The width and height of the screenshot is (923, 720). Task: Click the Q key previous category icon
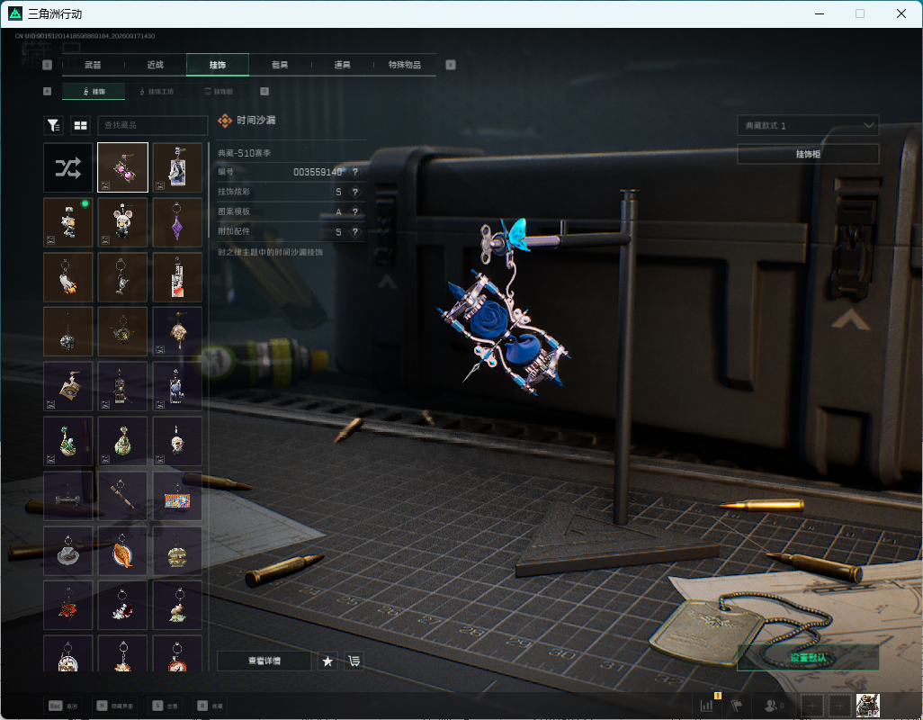pos(48,65)
